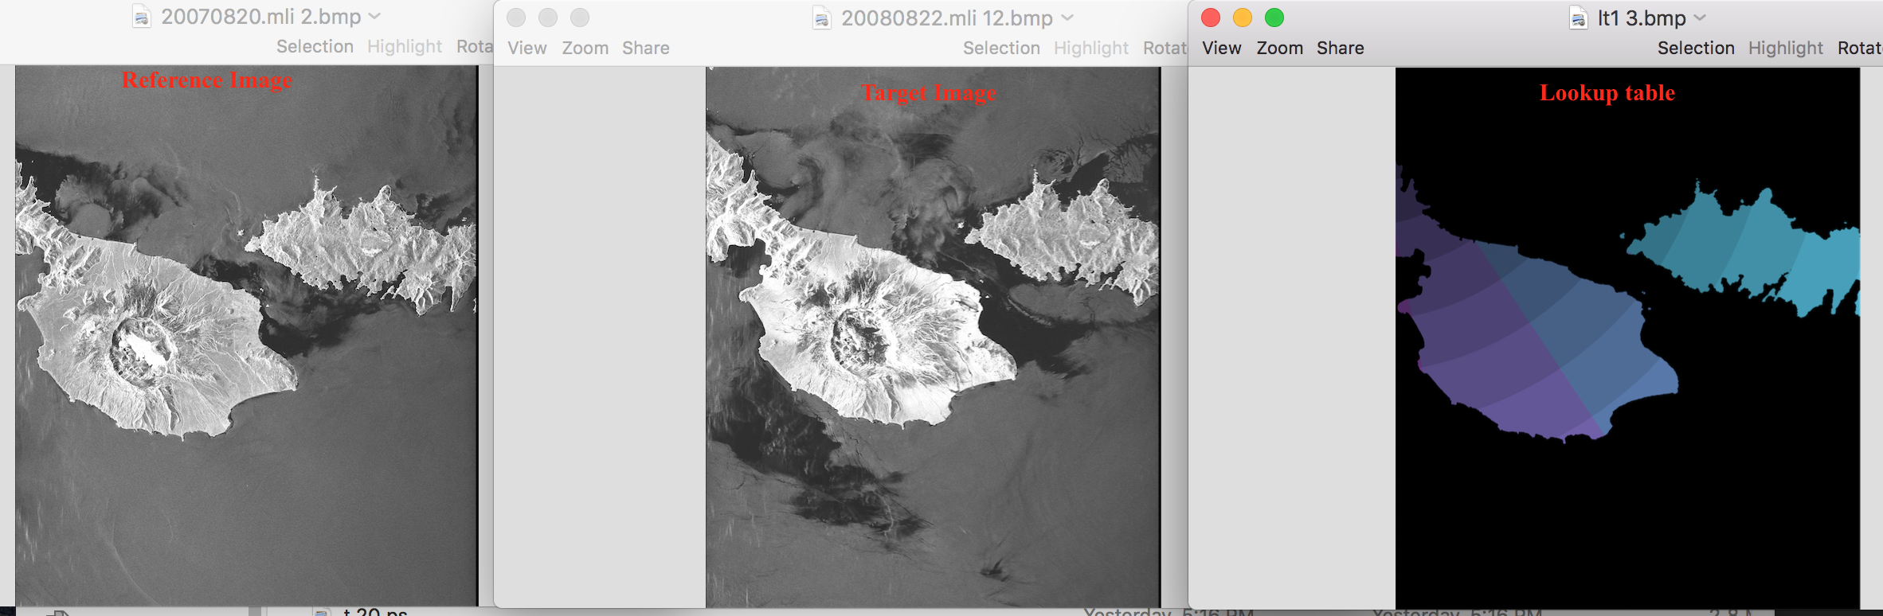The image size is (1883, 616).
Task: Click the yellow minimize button on lt1 3.bmp window
Action: (x=1243, y=18)
